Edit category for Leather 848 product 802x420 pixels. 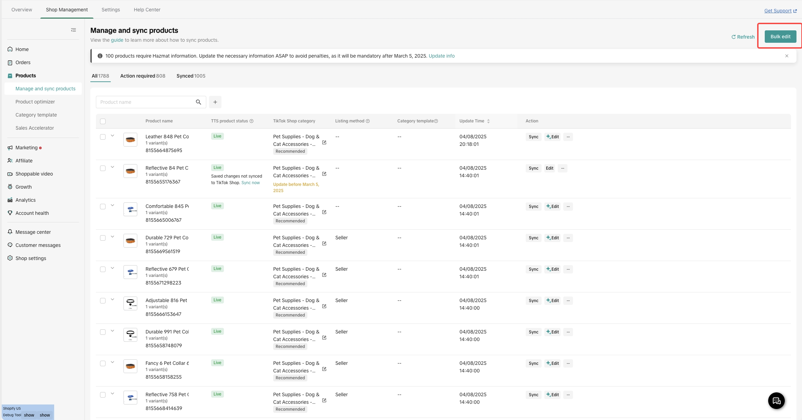pos(324,142)
